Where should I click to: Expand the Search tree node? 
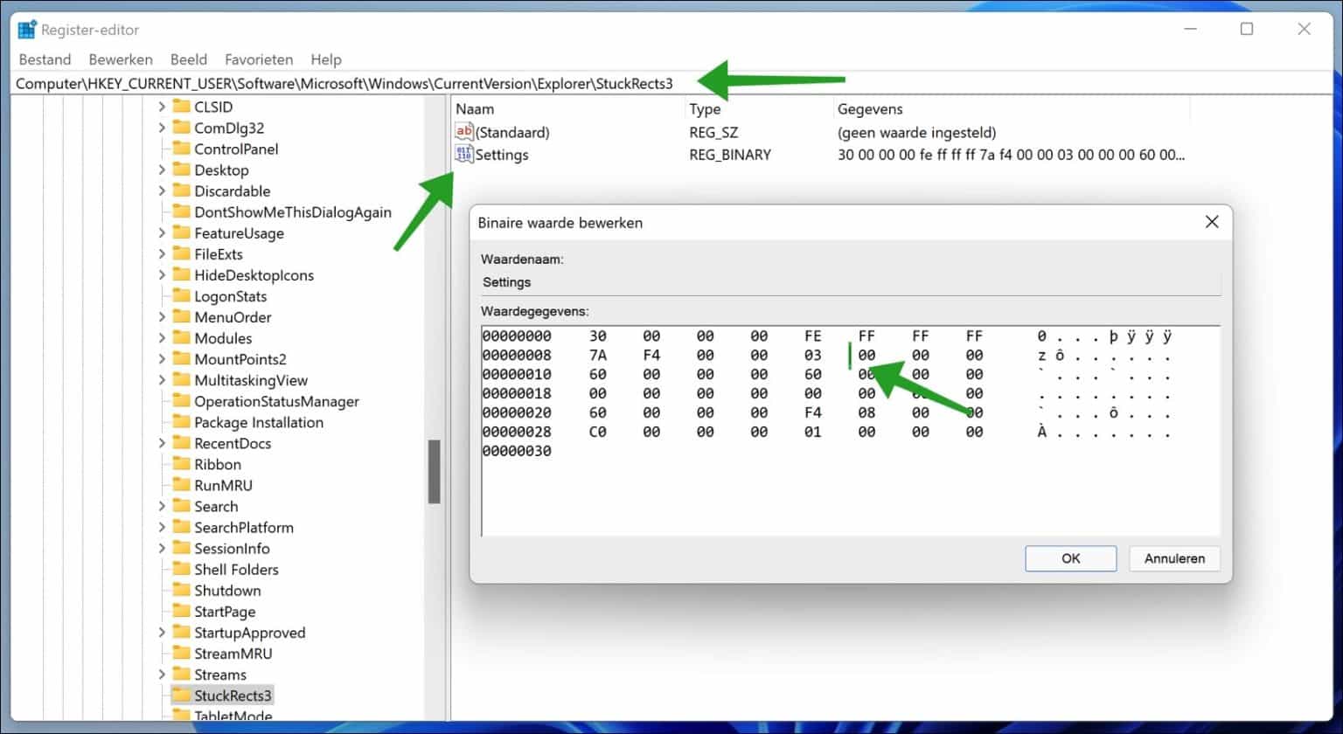pos(162,506)
